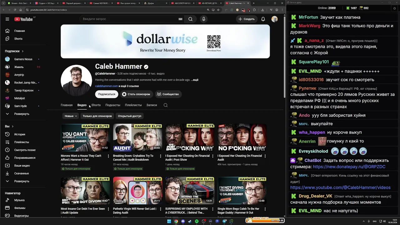The image size is (400, 225).
Task: Open the donatepay.ru link in chat
Action: click(x=349, y=167)
